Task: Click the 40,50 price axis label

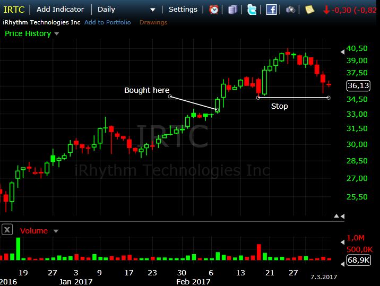Action: pos(357,48)
